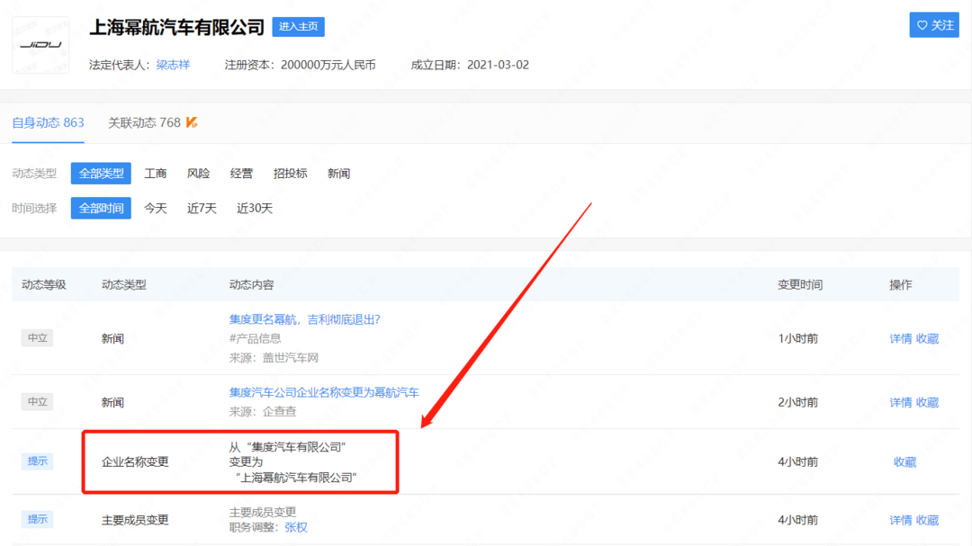This screenshot has height=546, width=972.
Task: Click the VIP badge icon
Action: pyautogui.click(x=192, y=122)
